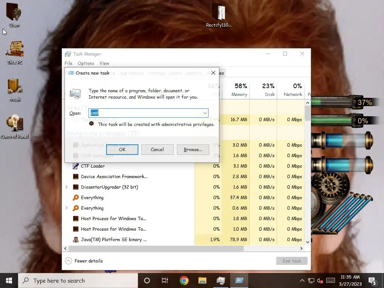Click the Task Manager taskbar icon
384x288 pixels.
tap(220, 280)
